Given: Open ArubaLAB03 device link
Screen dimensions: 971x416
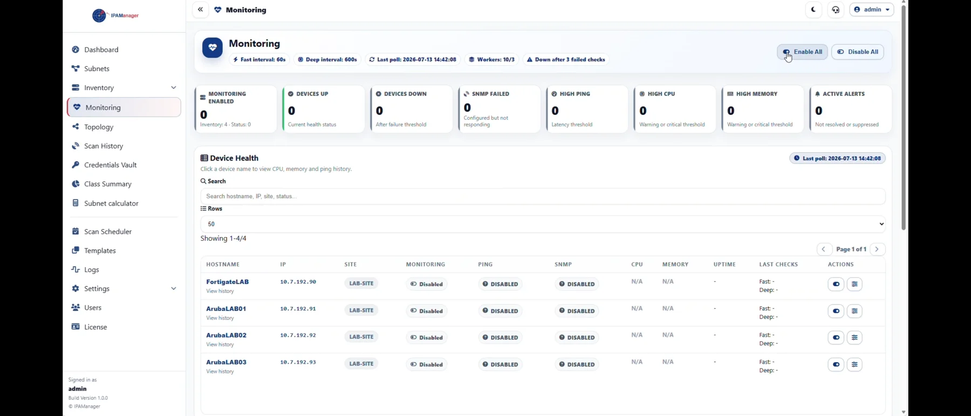Looking at the screenshot, I should point(226,362).
